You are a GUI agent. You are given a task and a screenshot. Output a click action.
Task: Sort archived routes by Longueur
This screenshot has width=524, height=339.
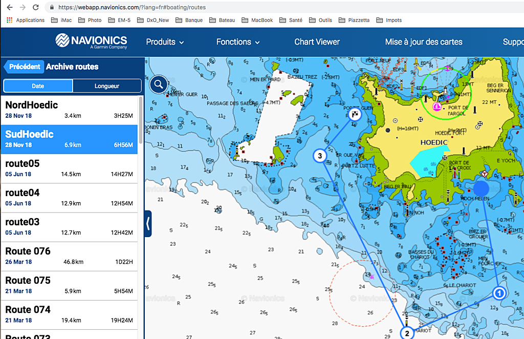click(107, 86)
